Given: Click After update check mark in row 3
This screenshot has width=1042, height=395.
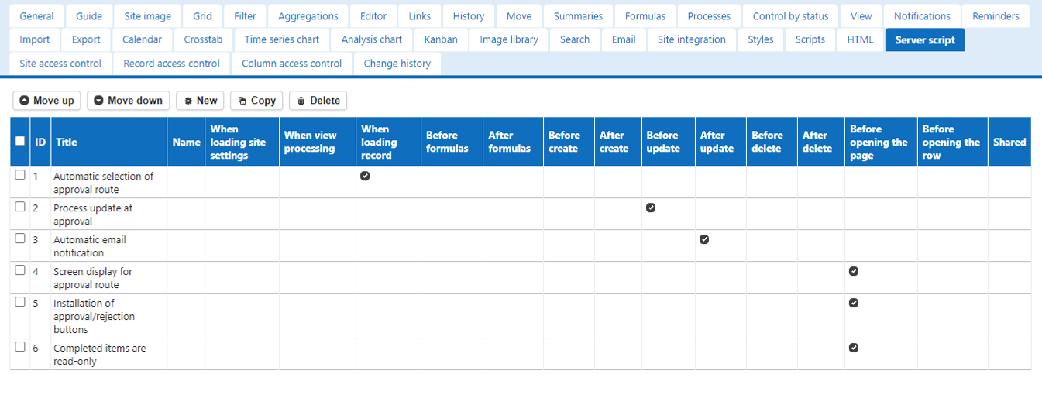Looking at the screenshot, I should (x=704, y=239).
